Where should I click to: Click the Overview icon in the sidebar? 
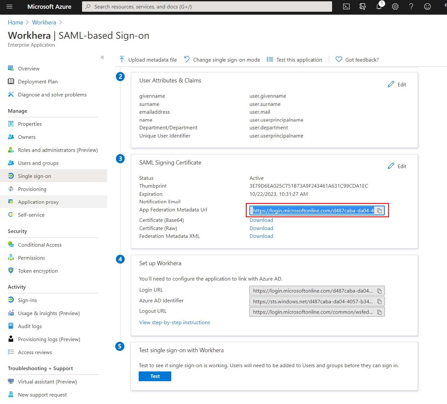point(11,68)
